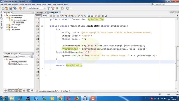Click the Start Macro Recording red icon
The width and height of the screenshot is (179, 101).
click(96, 16)
